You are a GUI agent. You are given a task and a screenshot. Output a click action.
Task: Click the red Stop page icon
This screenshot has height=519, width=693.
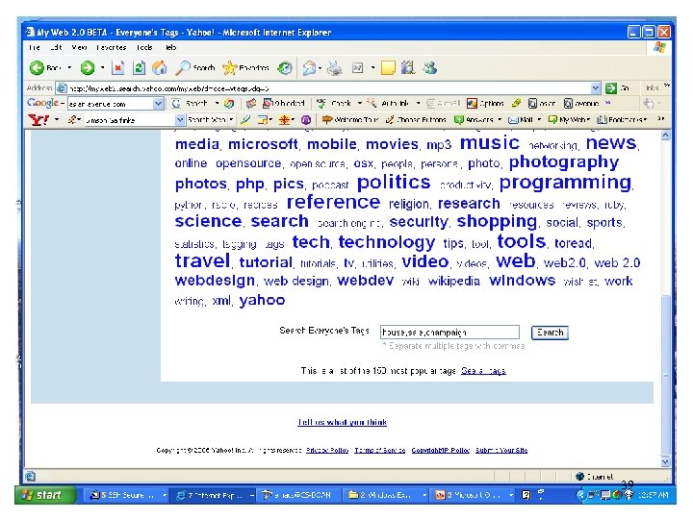[117, 68]
